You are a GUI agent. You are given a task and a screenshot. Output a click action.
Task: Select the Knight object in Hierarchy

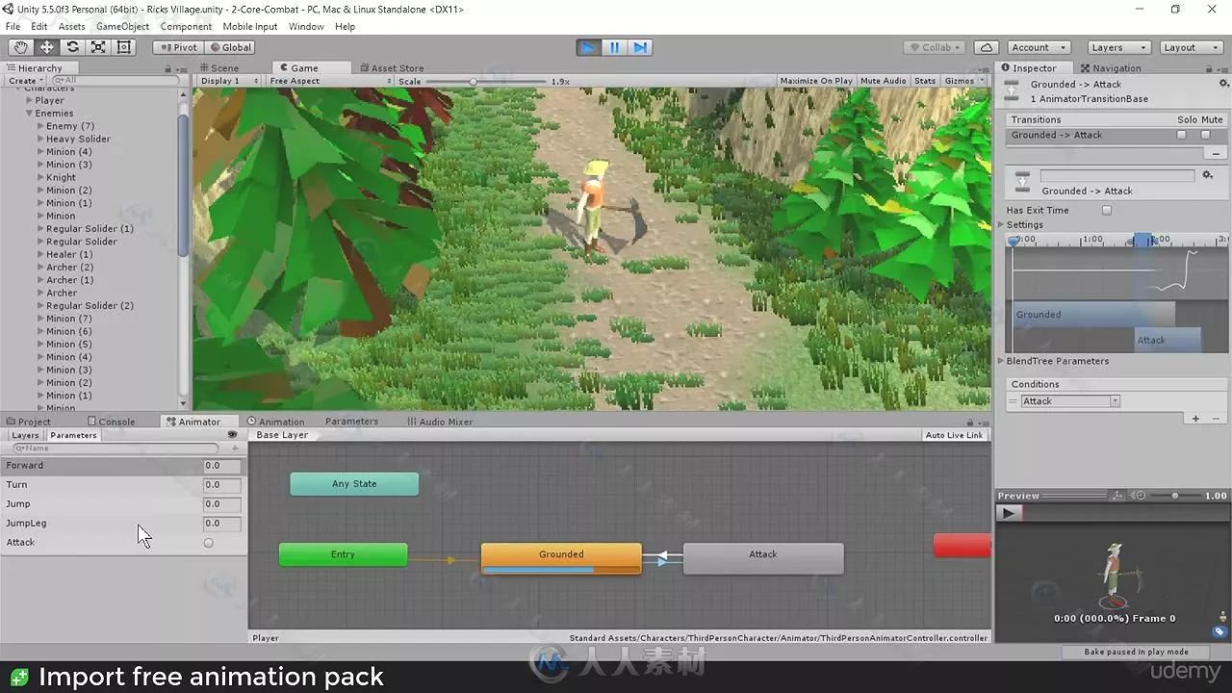point(61,177)
